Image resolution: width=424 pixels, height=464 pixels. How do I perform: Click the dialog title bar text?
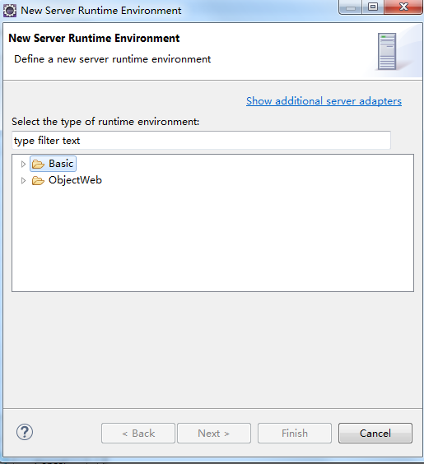click(101, 11)
